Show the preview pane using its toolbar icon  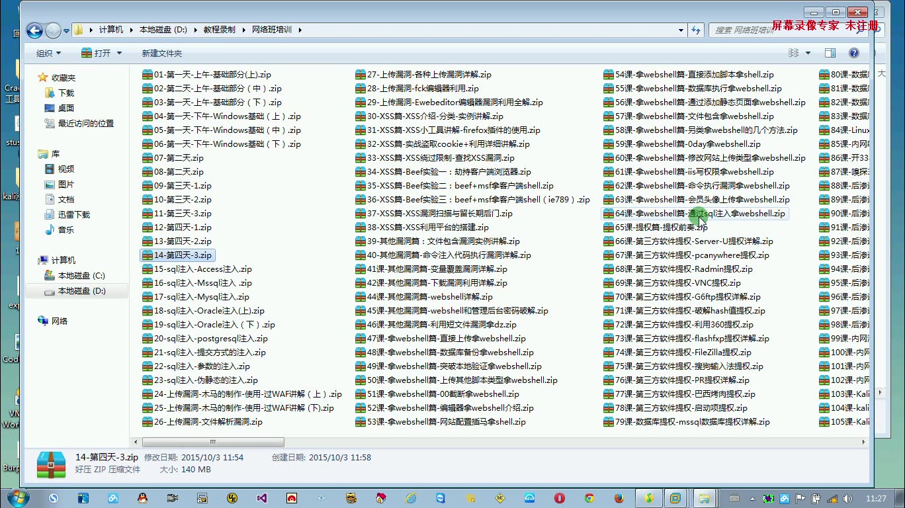click(x=830, y=53)
